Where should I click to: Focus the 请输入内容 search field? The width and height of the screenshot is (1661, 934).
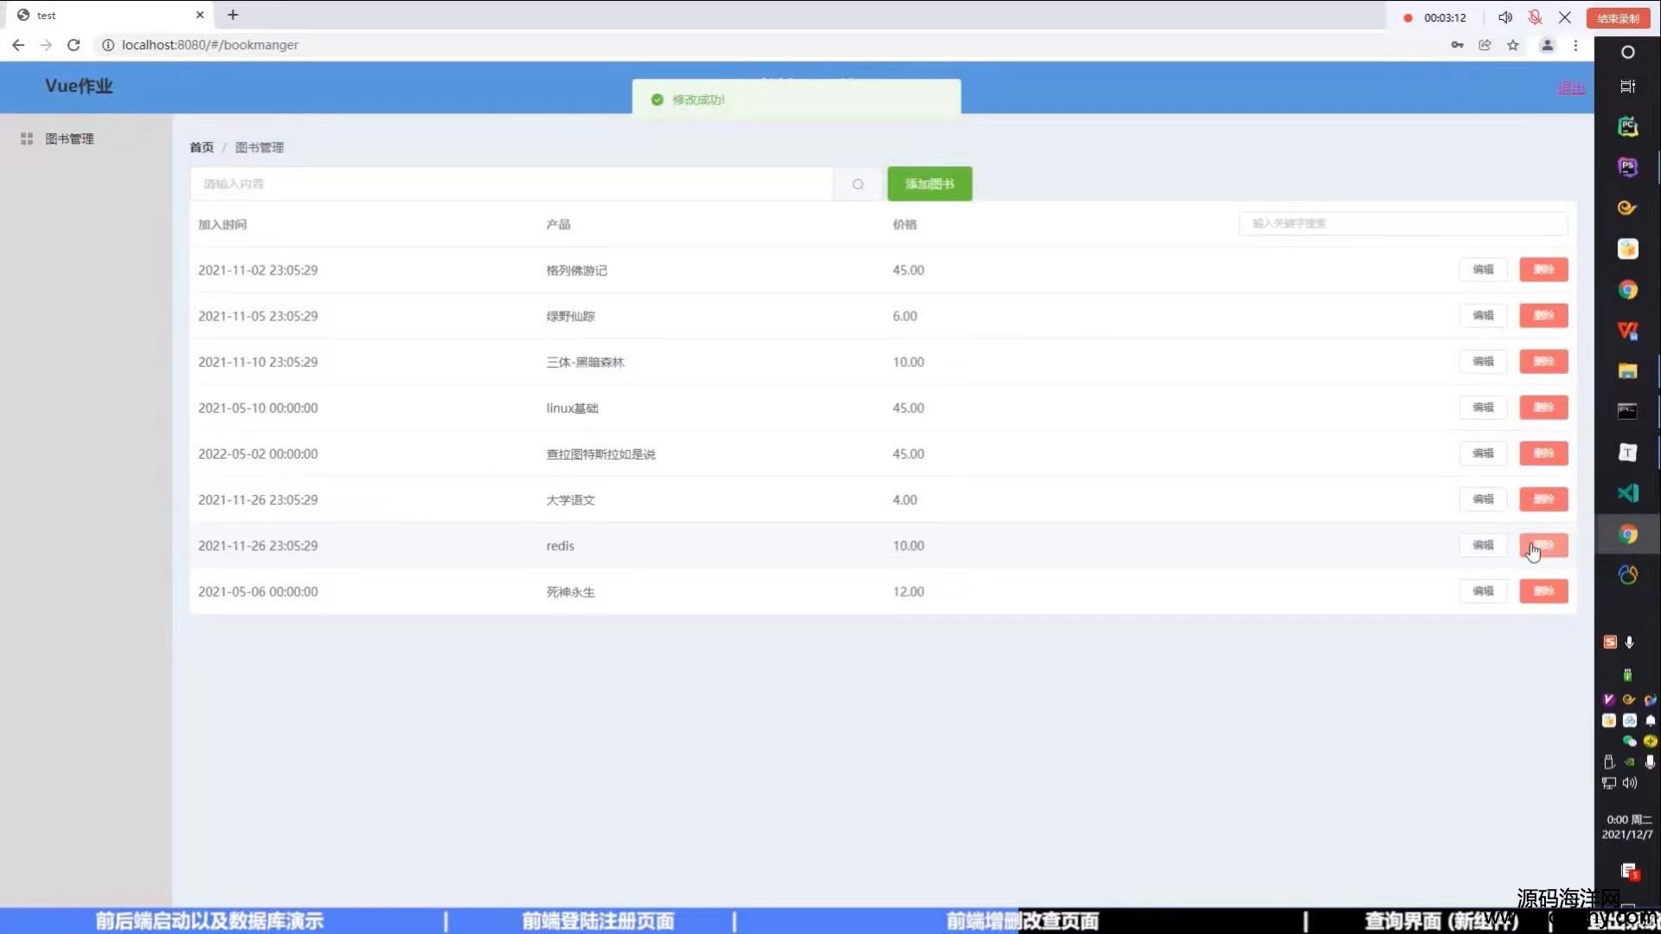click(x=510, y=184)
